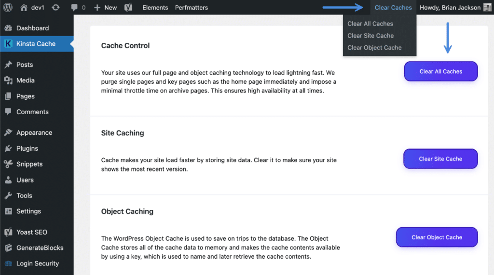The height and width of the screenshot is (275, 494).
Task: Click the Object Caching heading
Action: [x=127, y=211]
